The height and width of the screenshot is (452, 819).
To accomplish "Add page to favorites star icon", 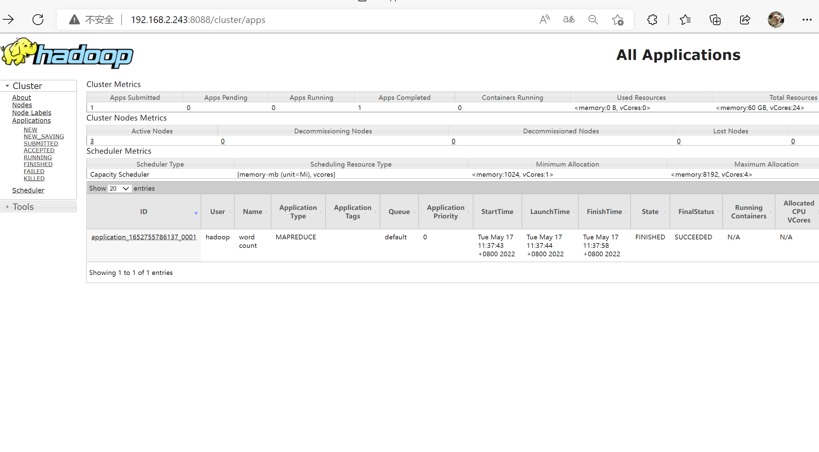I will coord(618,20).
